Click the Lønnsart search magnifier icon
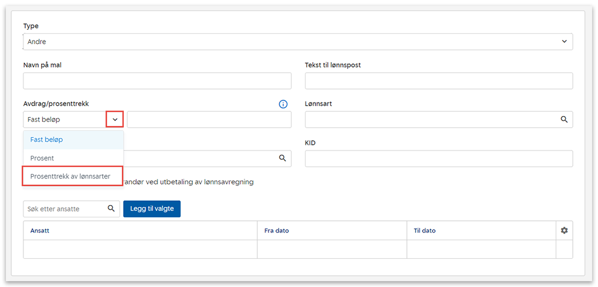The width and height of the screenshot is (598, 287). click(564, 119)
